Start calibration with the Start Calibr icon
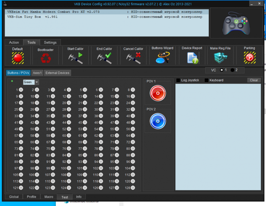Image resolution: width=266 pixels, height=206 pixels. pyautogui.click(x=75, y=58)
